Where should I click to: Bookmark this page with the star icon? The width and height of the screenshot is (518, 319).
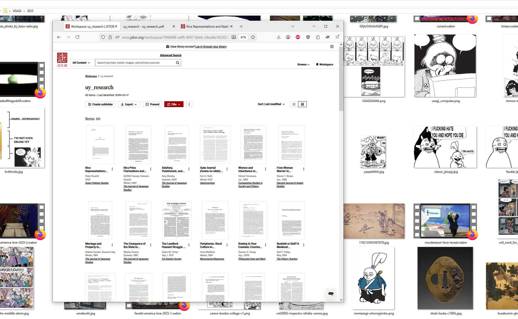(x=253, y=37)
